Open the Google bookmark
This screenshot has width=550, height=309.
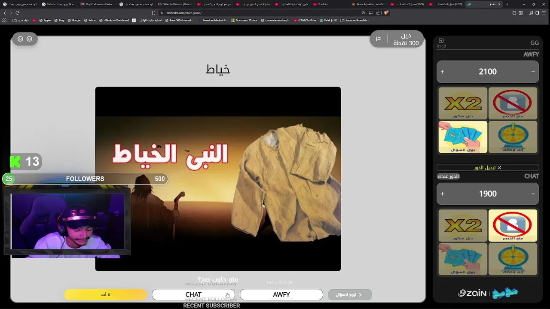[x=74, y=20]
